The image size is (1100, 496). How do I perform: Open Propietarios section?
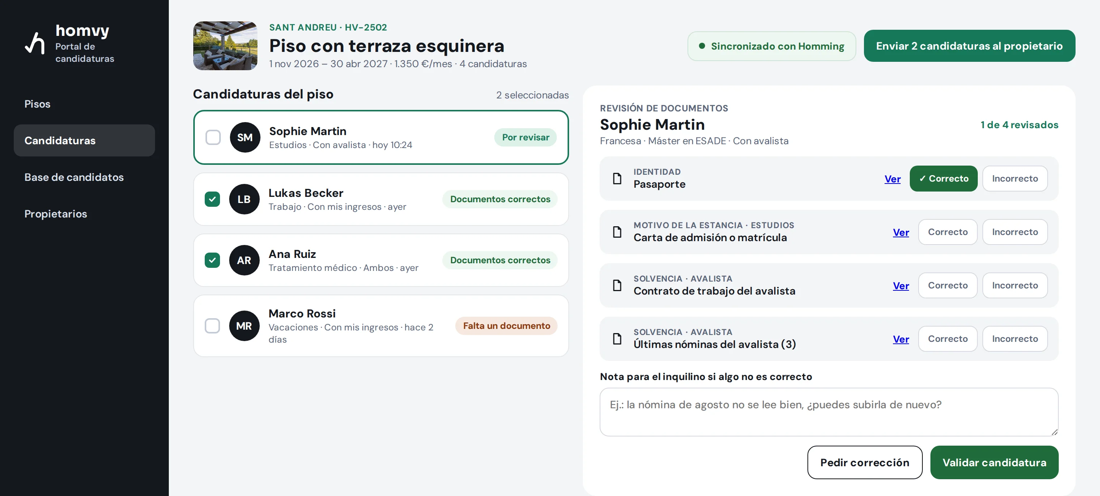(x=84, y=214)
